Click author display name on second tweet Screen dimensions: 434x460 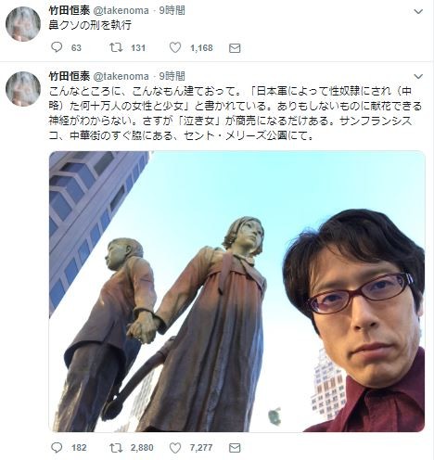pos(70,76)
